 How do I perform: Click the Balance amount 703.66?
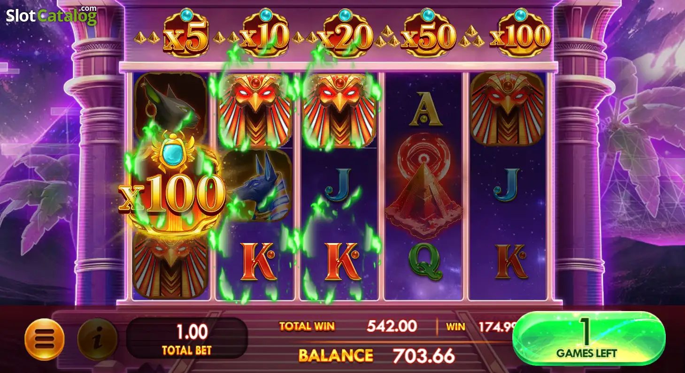[424, 356]
